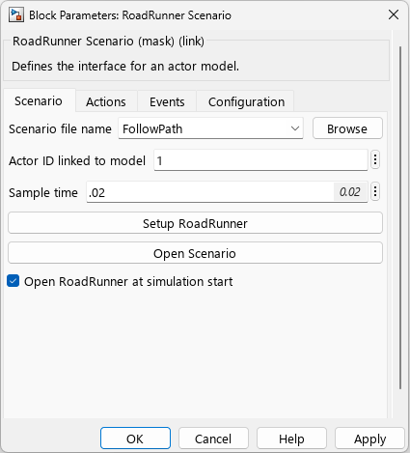Open the Events tab
Image resolution: width=410 pixels, height=453 pixels.
click(167, 101)
